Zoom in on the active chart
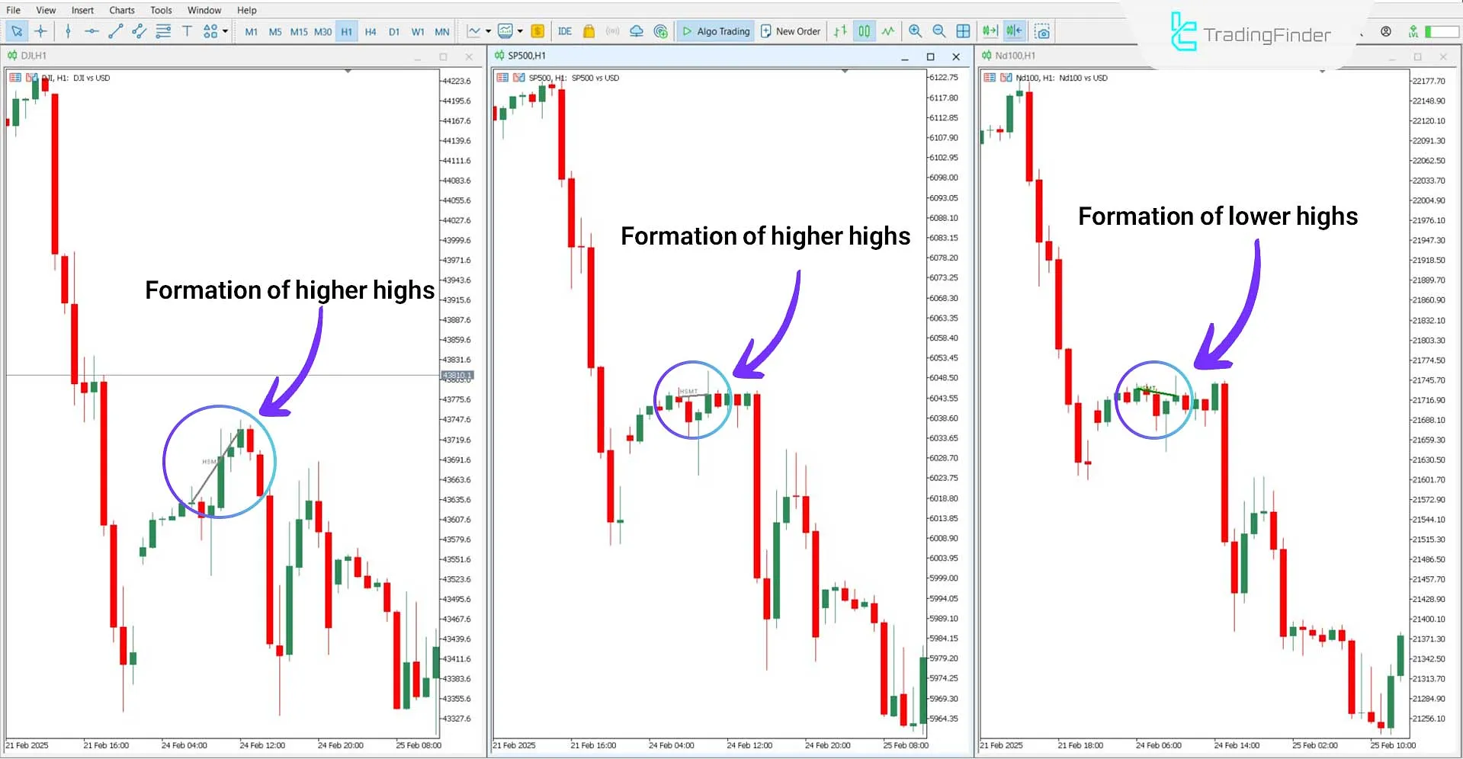The image size is (1463, 759). [915, 31]
